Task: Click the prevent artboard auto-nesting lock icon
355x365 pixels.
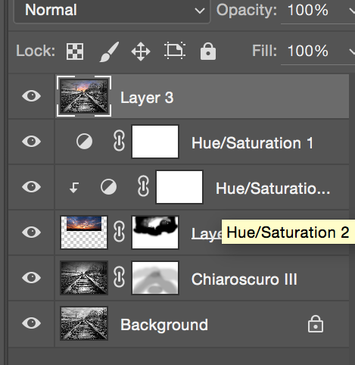Action: point(175,51)
